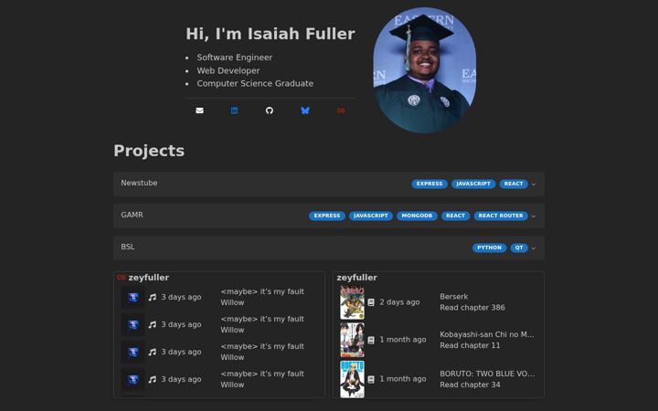Click the REACT ROUTER tag badge
The width and height of the screenshot is (658, 411).
[501, 216]
